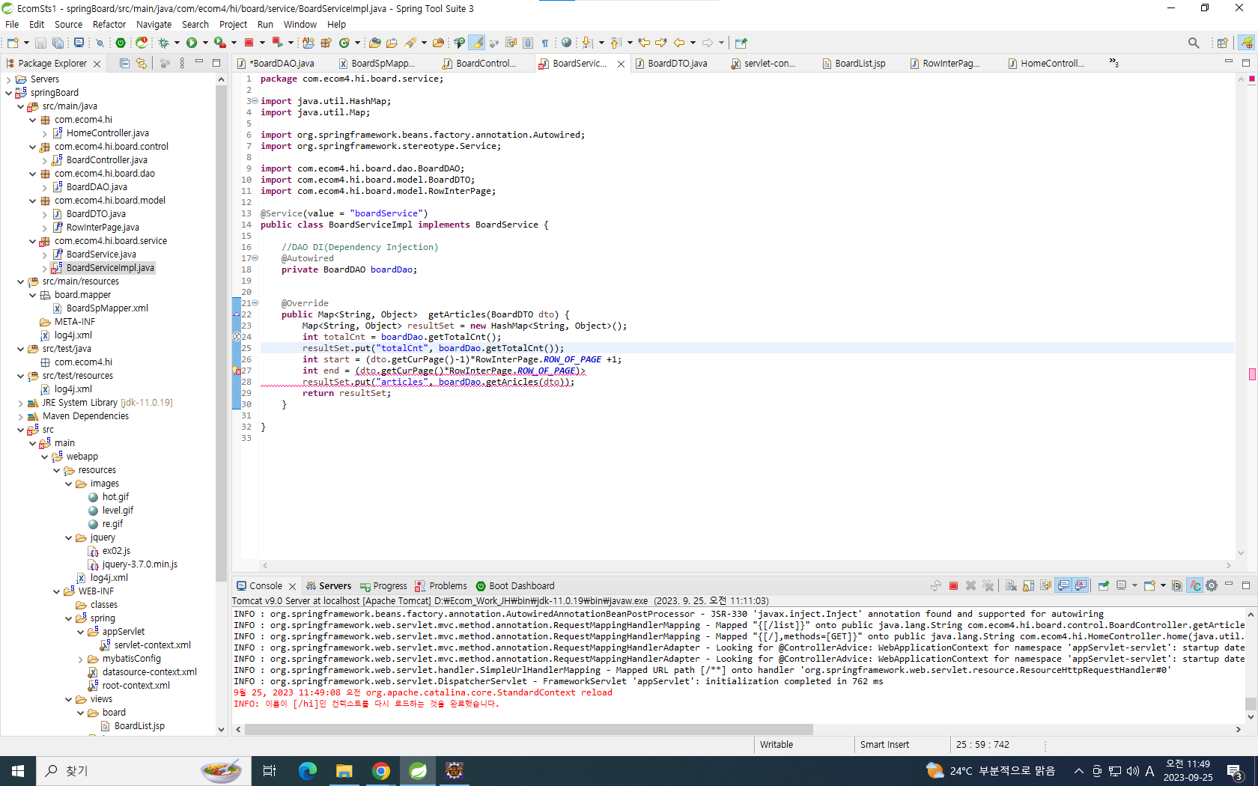
Task: Click the Save toolbar icon
Action: pyautogui.click(x=40, y=43)
